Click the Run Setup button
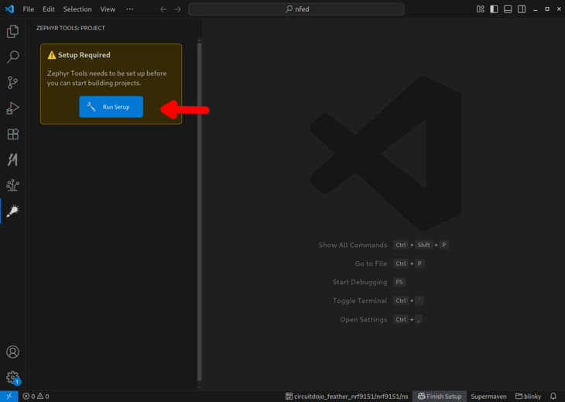 pos(111,107)
